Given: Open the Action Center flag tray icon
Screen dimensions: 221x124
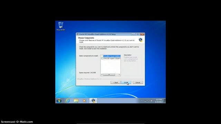Looking at the screenshot, I should pyautogui.click(x=145, y=101).
